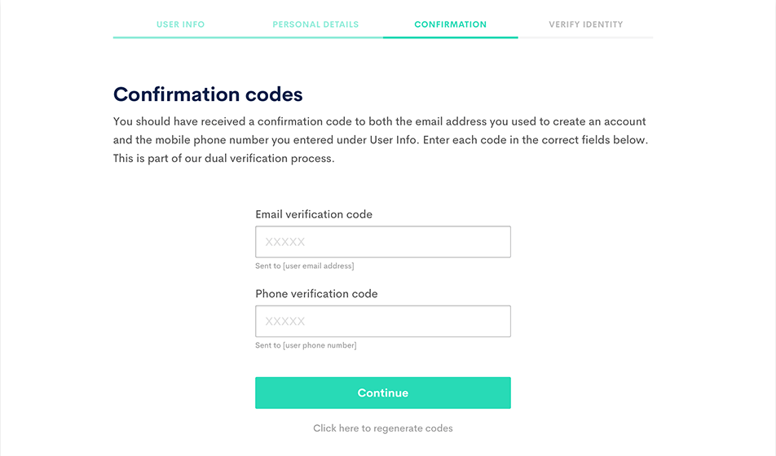Click the 'Email verification code' label
The height and width of the screenshot is (456, 776).
pos(314,214)
